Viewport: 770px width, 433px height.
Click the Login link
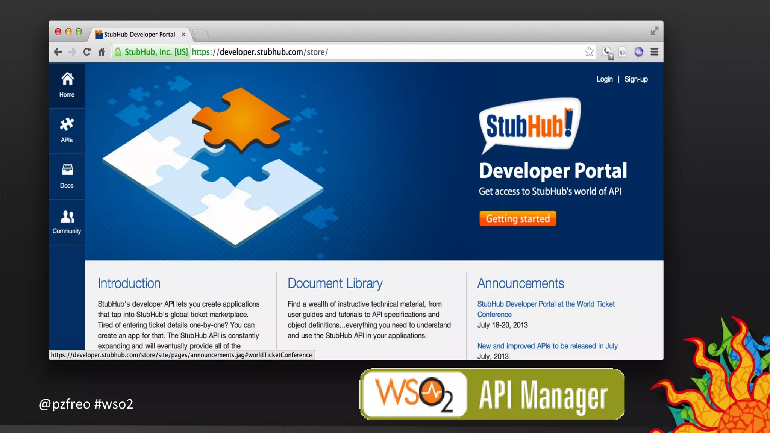(604, 79)
